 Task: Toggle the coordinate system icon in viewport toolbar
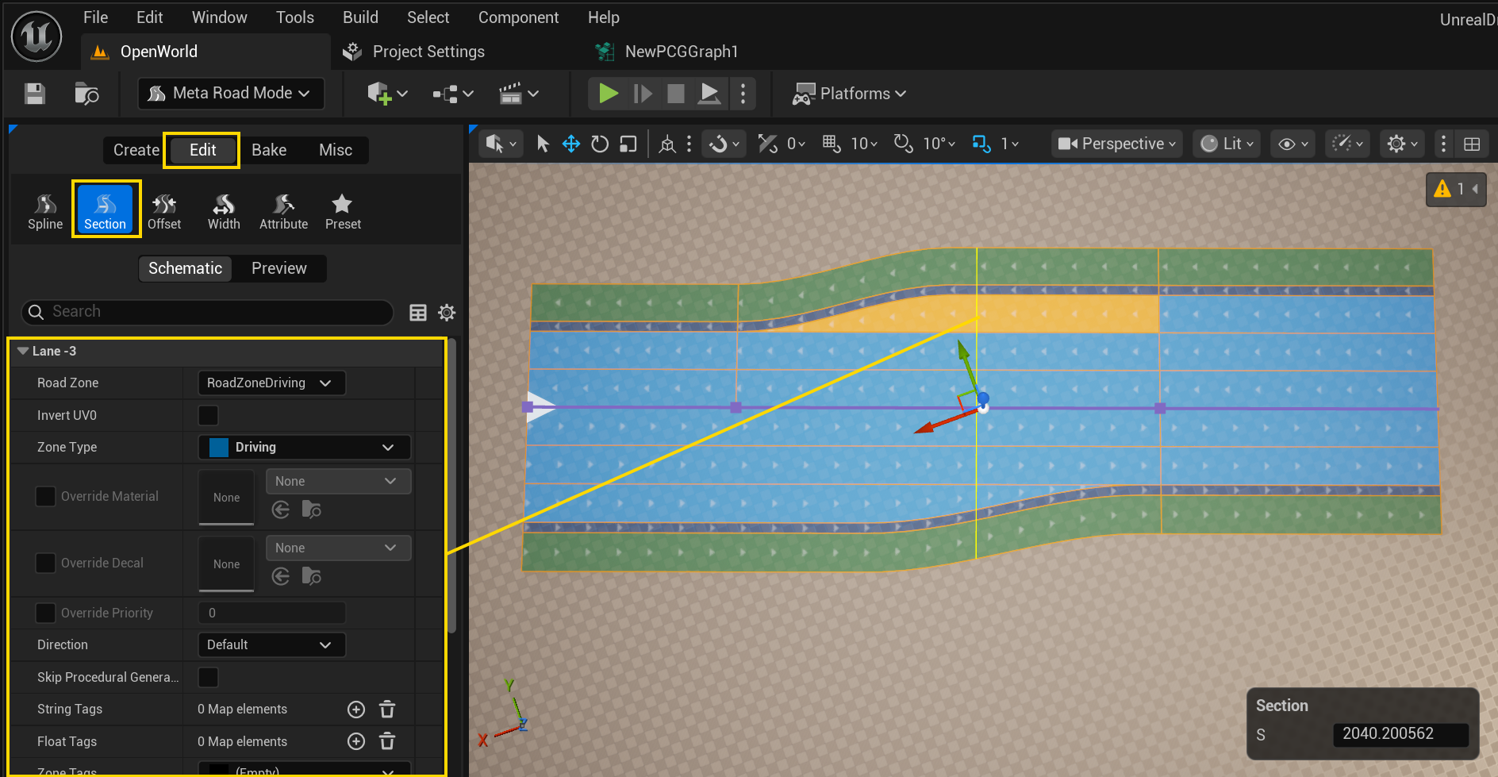tap(667, 144)
